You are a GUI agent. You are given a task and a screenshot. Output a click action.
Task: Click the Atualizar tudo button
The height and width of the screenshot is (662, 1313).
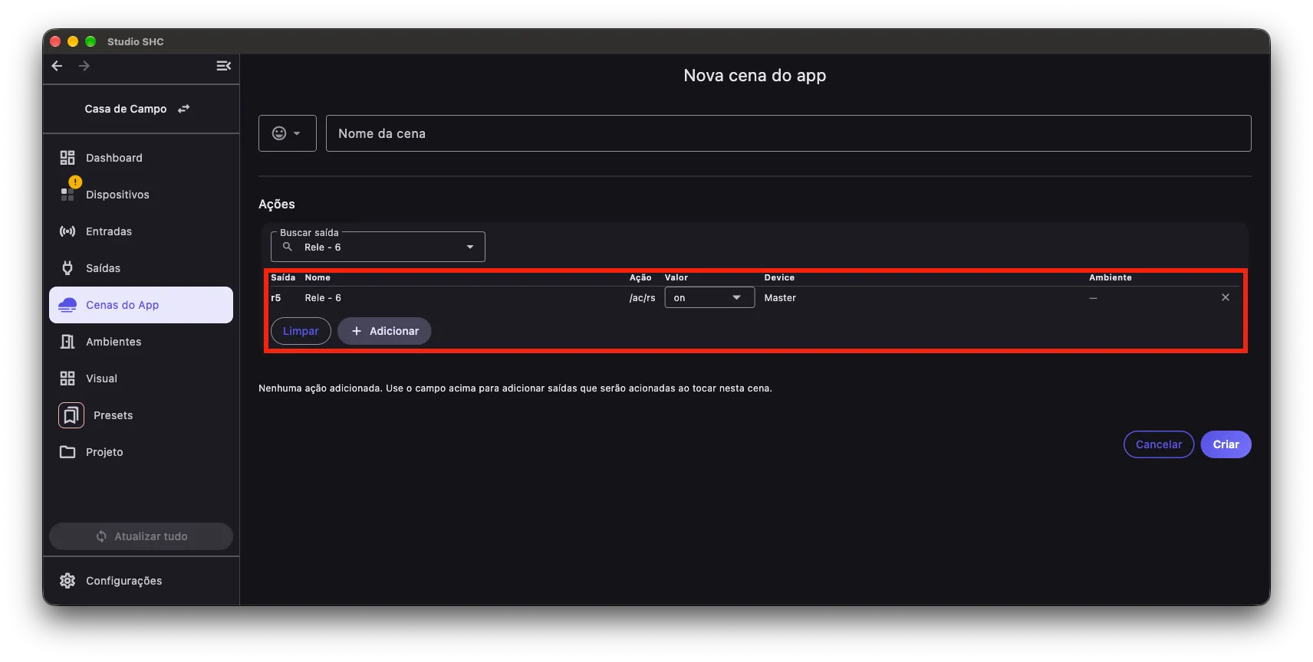(141, 536)
